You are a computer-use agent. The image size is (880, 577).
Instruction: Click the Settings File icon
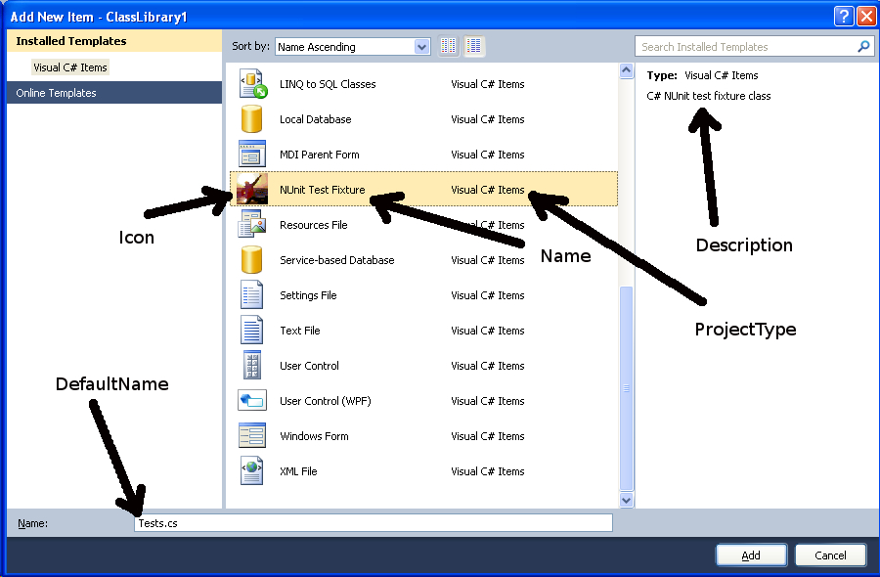click(x=251, y=294)
